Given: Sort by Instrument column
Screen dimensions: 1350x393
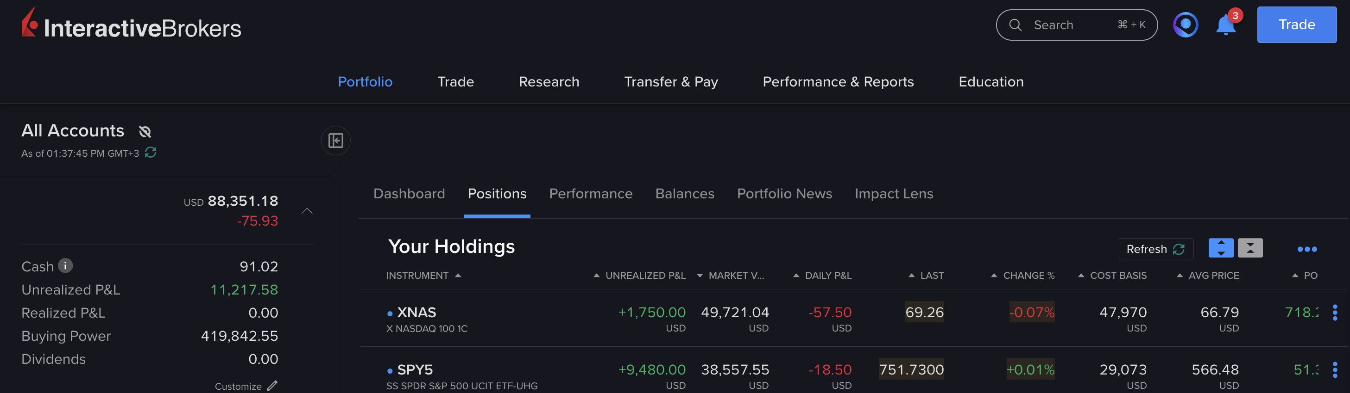Looking at the screenshot, I should pos(423,275).
